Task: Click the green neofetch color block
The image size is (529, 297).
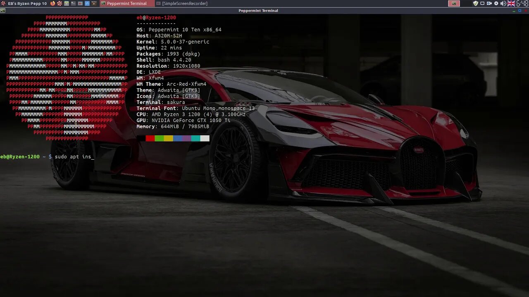Action: [x=159, y=138]
